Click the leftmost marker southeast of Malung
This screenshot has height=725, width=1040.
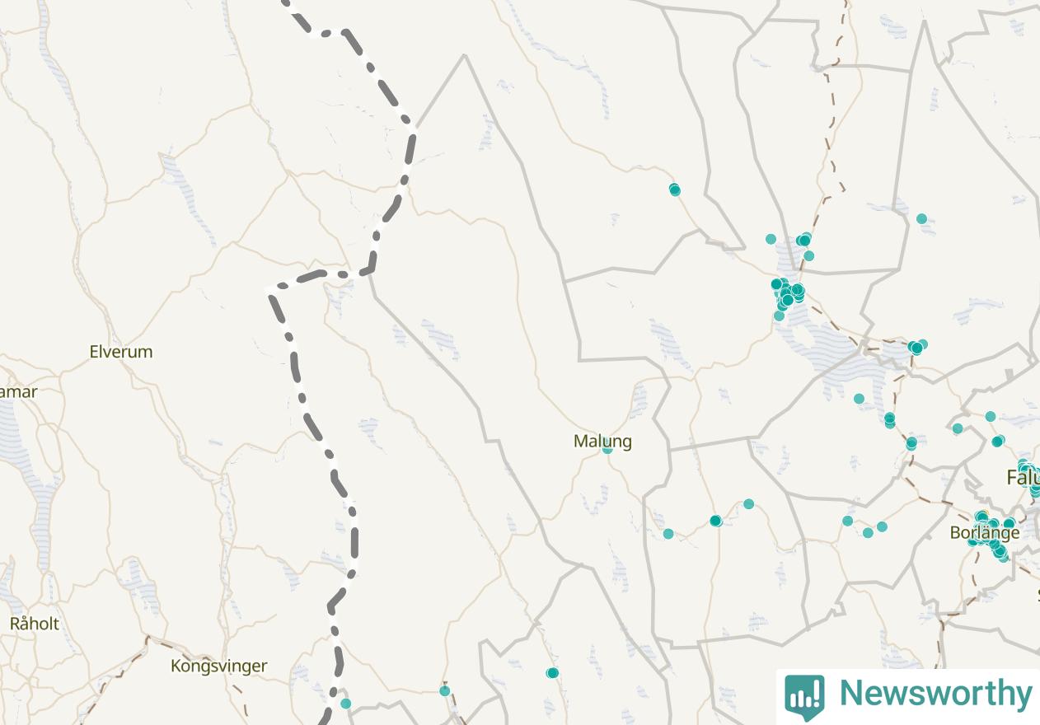point(668,534)
